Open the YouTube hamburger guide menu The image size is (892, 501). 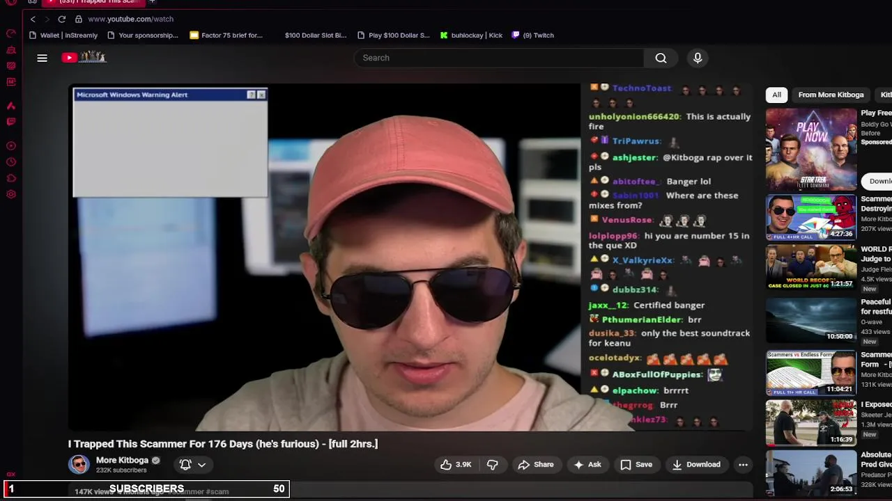pyautogui.click(x=42, y=58)
